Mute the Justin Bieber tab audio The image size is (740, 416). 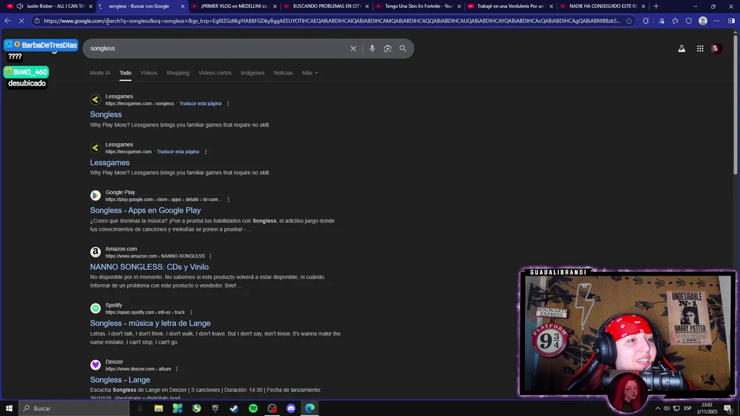pos(20,6)
